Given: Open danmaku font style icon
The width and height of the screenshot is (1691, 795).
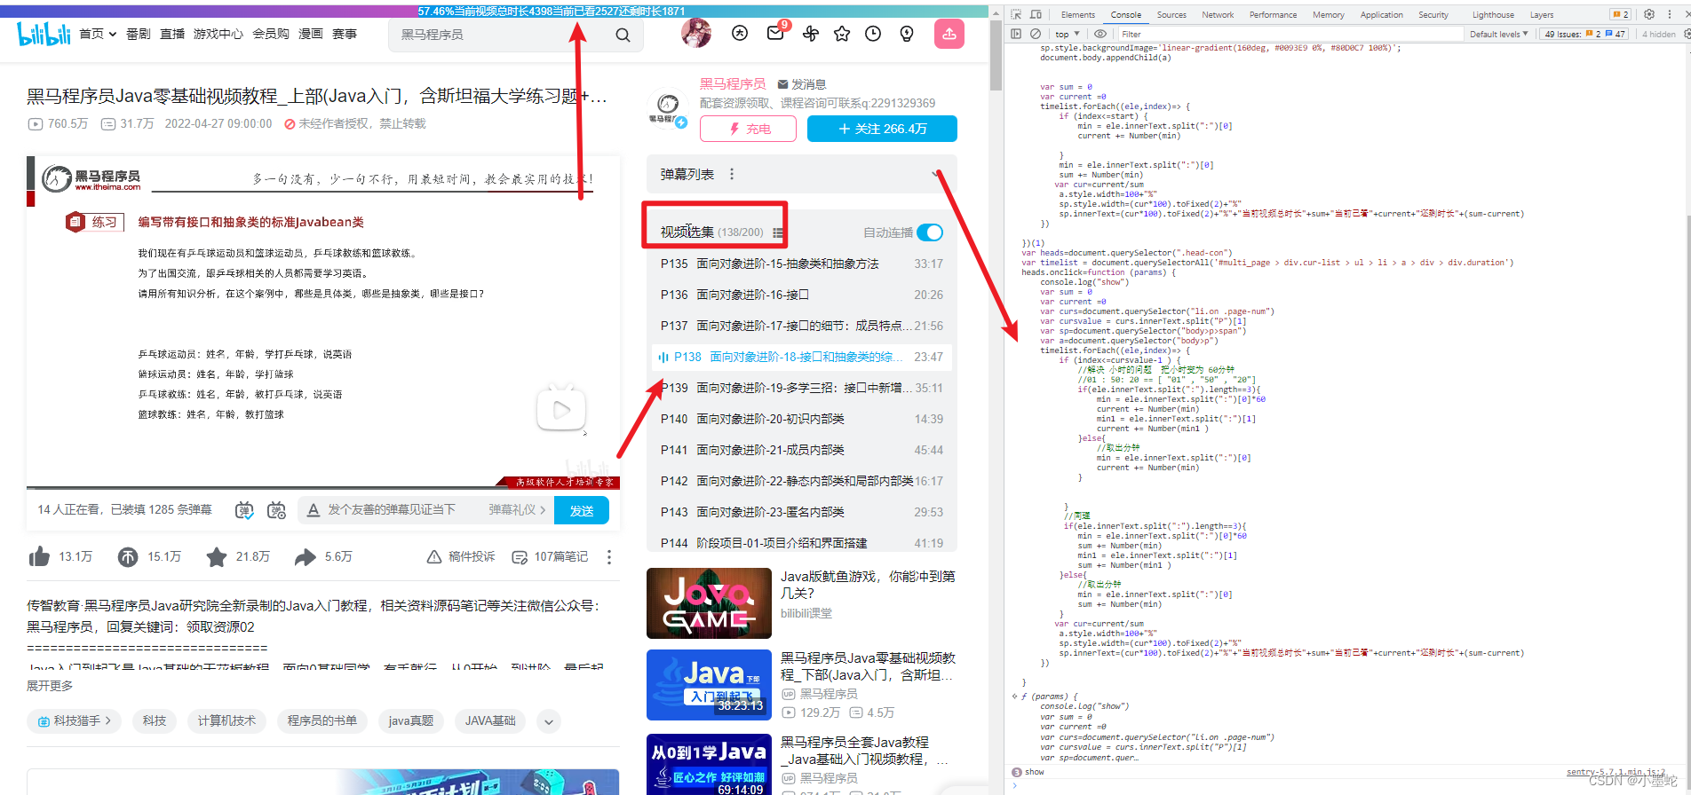Looking at the screenshot, I should coord(313,510).
